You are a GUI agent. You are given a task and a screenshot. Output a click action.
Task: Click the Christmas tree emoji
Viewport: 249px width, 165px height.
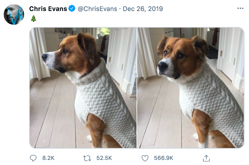click(34, 18)
